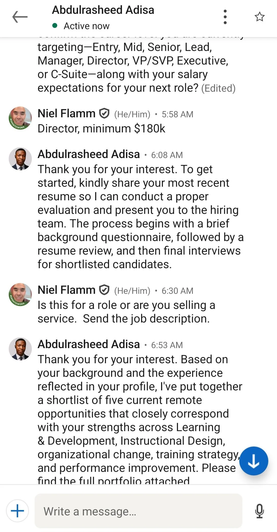Tap Abdulrasheed Adisa name at 6:08 AM
The image size is (277, 532).
tap(89, 154)
